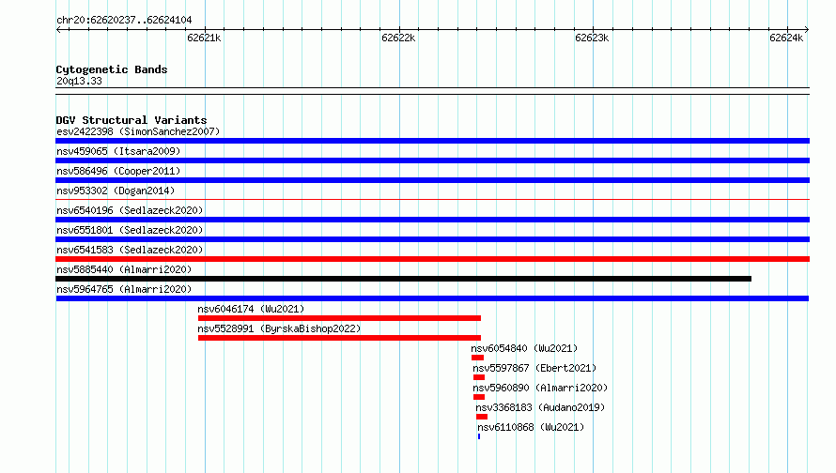Open nsv5597867 (Ebert2021) label
This screenshot has width=836, height=473.
click(534, 368)
